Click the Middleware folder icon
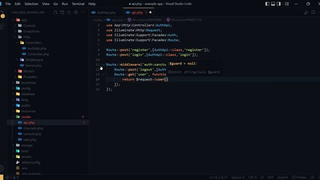 click(x=22, y=60)
